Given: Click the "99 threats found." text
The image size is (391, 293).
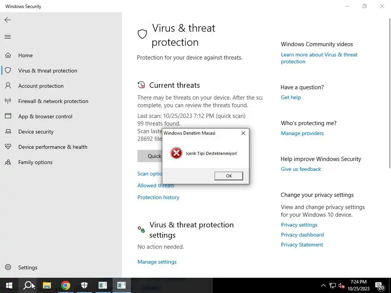Looking at the screenshot, I should click(159, 123).
